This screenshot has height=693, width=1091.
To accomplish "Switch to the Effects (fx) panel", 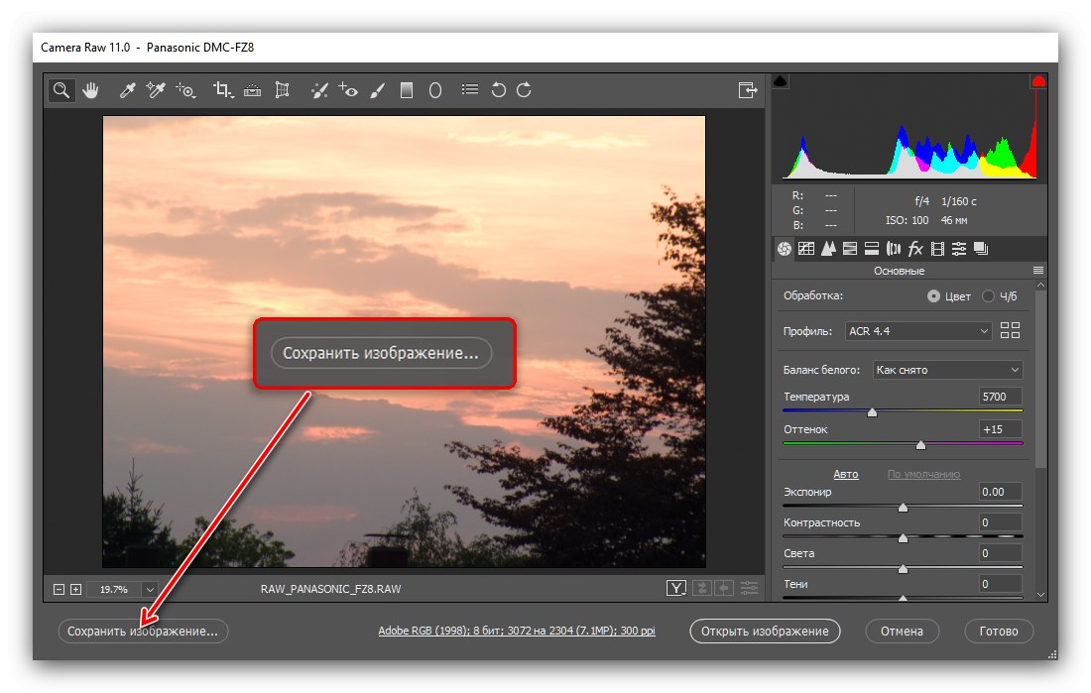I will tap(914, 249).
